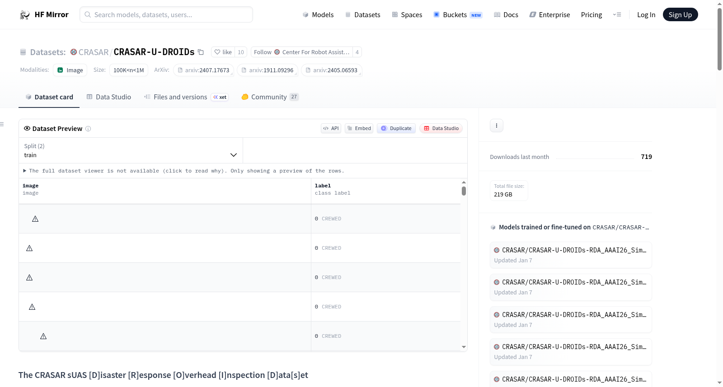Click the Dataset Preview info icon

click(x=88, y=129)
